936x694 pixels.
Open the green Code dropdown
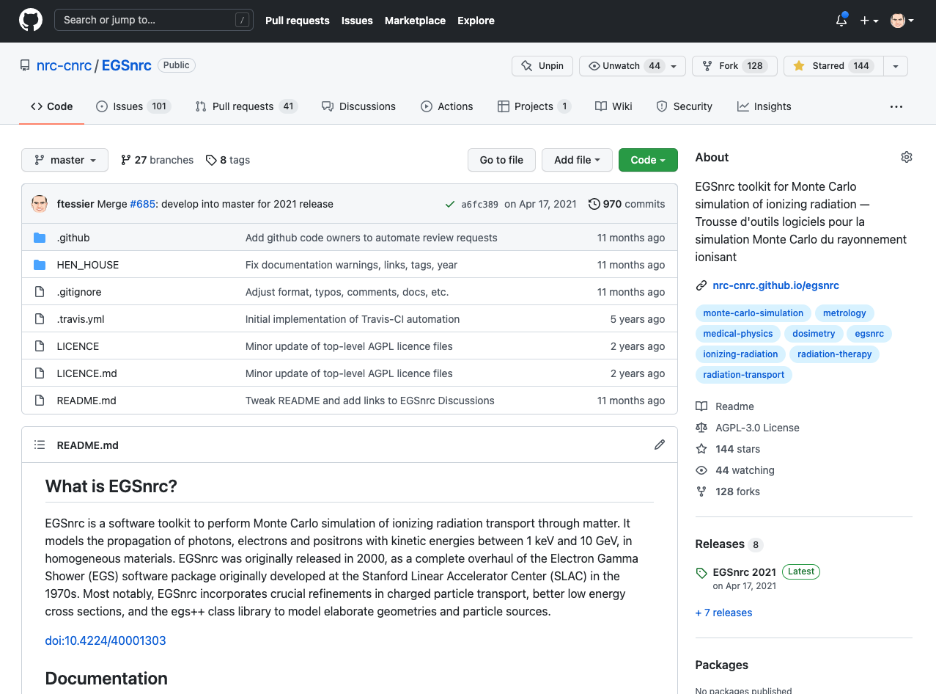(648, 160)
